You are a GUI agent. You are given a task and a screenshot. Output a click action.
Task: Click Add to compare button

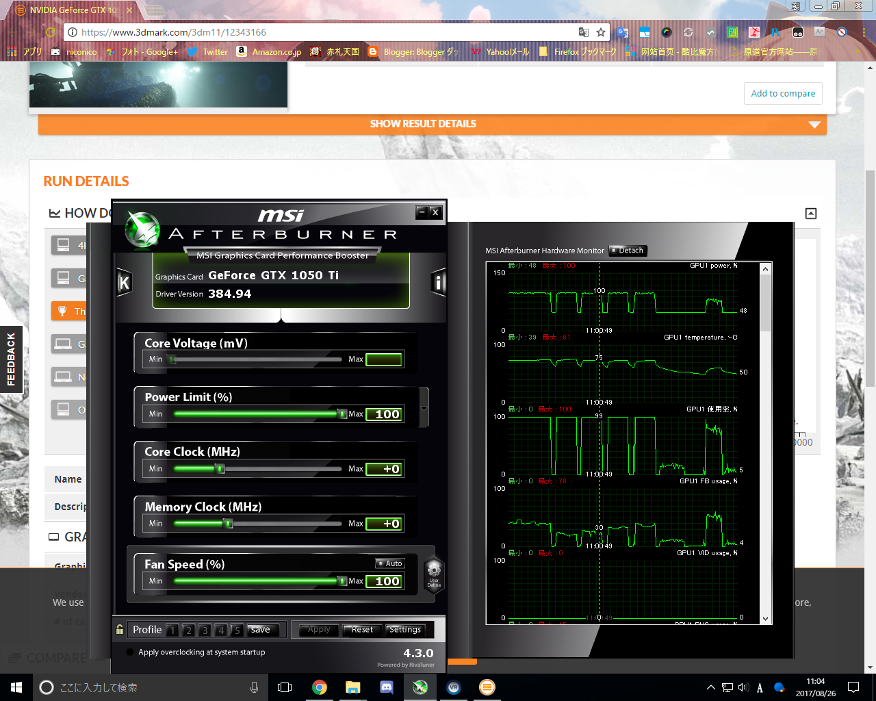(783, 94)
